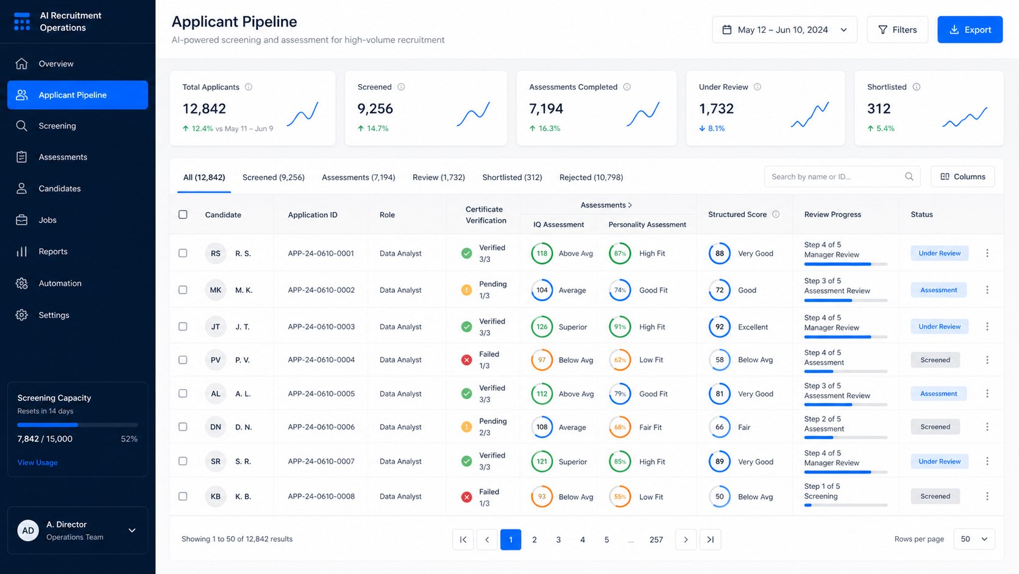
Task: Go to page 5 of results
Action: pos(606,540)
